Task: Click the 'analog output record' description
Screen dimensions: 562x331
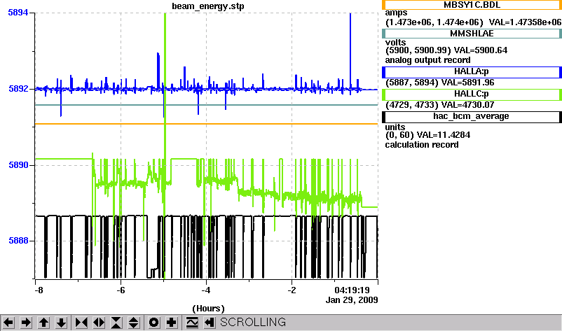Action: 428,60
